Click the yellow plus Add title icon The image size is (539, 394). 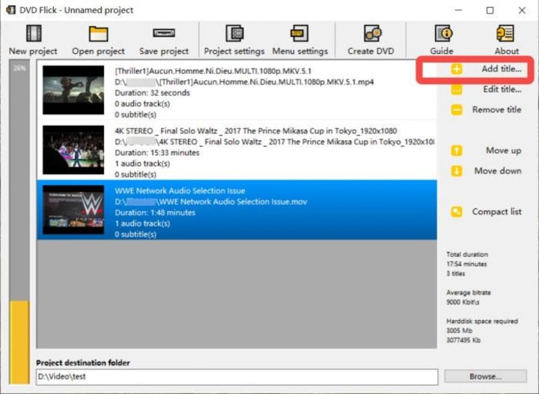click(x=457, y=69)
